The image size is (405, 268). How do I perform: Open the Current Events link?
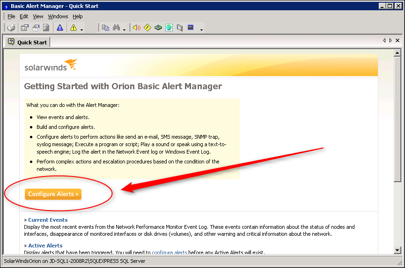point(48,220)
